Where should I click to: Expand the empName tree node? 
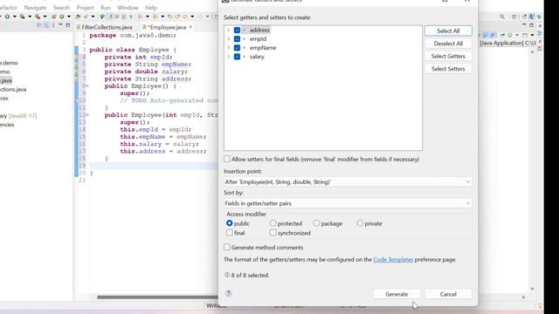point(229,48)
